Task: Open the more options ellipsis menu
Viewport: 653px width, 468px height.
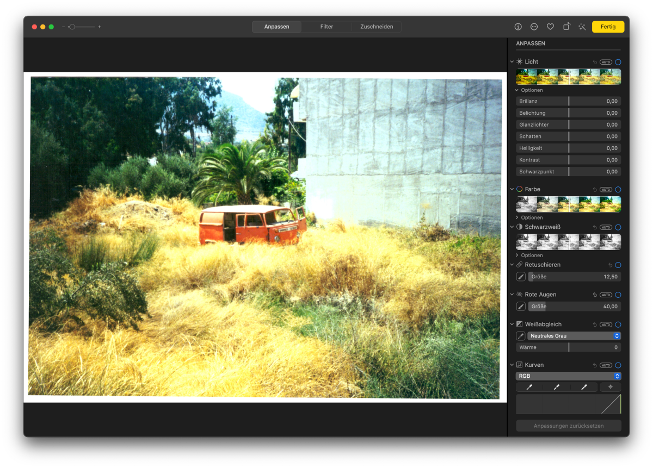Action: (534, 27)
